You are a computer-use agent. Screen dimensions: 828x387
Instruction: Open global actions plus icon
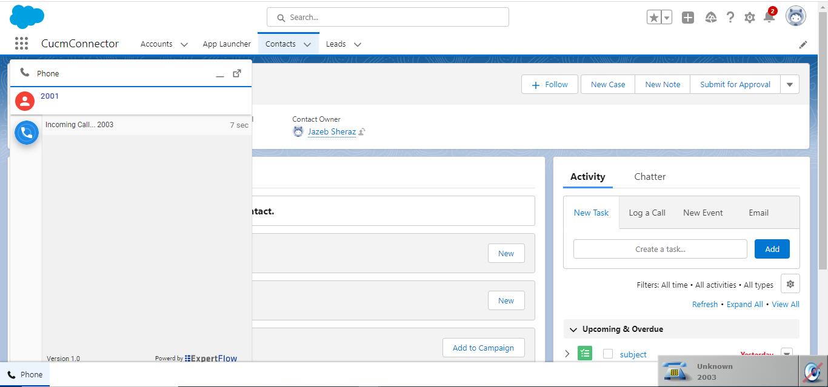coord(688,18)
